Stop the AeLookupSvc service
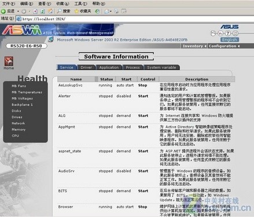254x217 pixels. click(143, 85)
